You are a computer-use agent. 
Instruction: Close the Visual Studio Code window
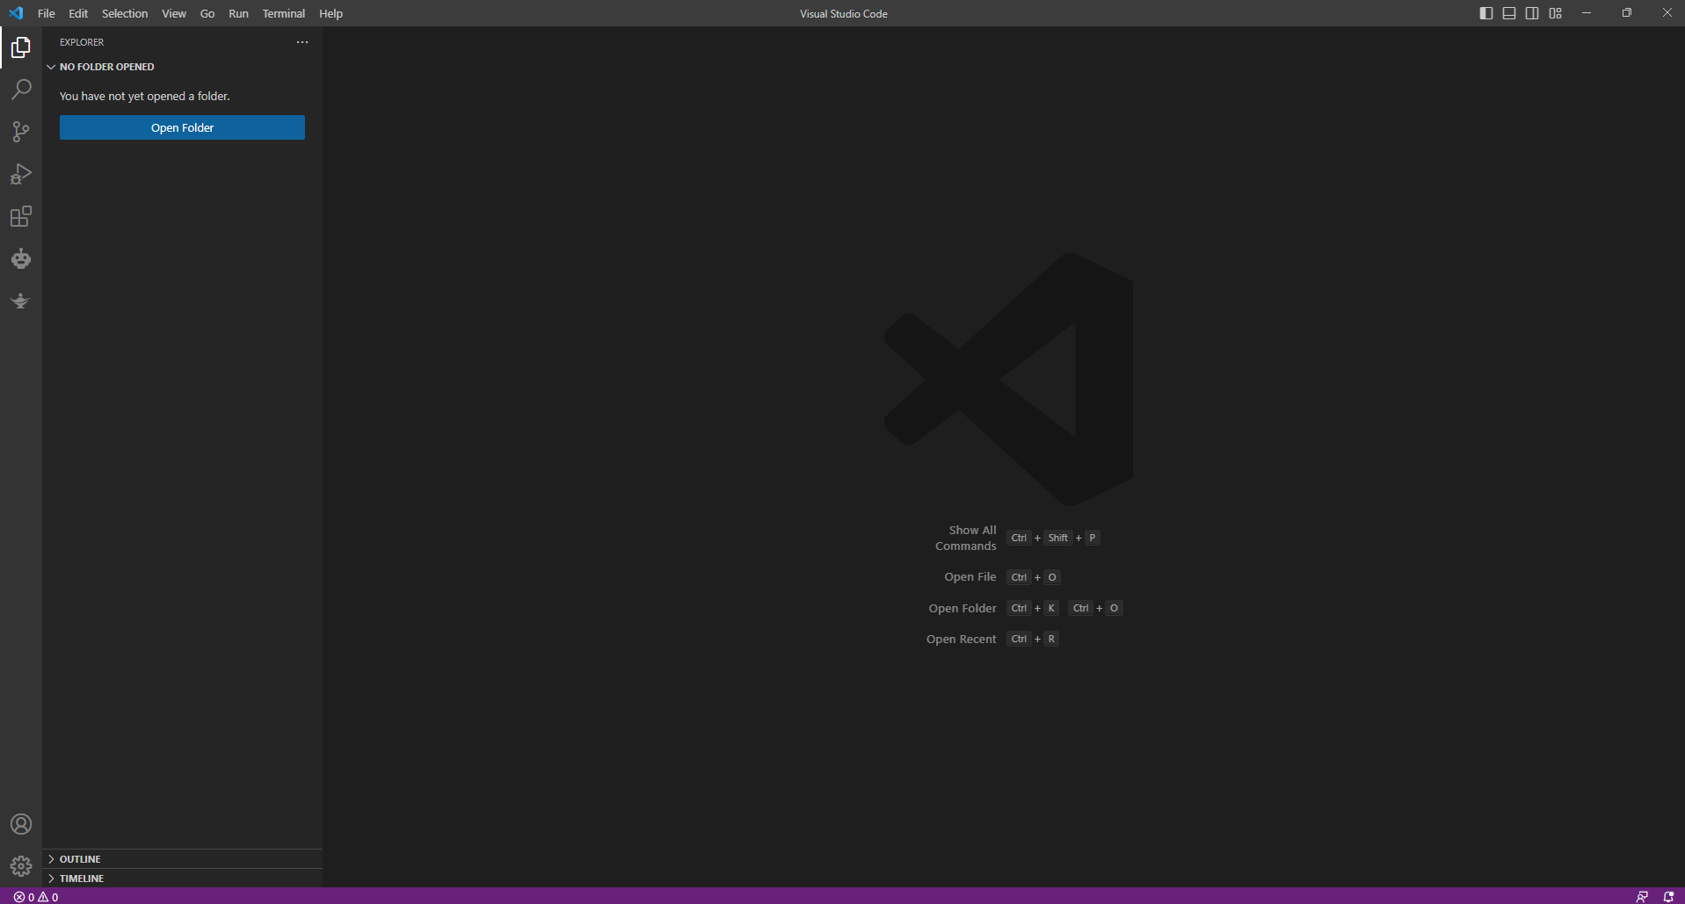click(1667, 13)
